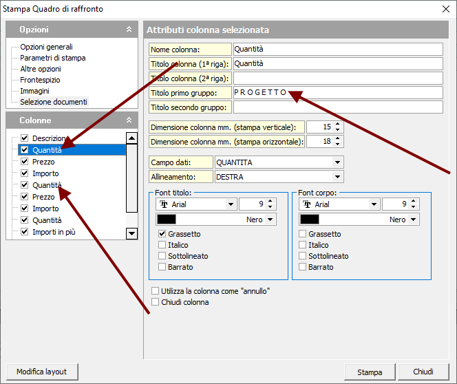
Task: Open Parametri di stampa options
Action: [53, 58]
